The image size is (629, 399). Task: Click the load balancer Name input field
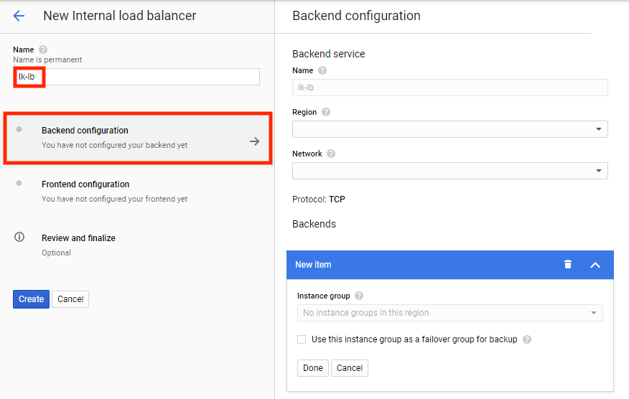[136, 77]
